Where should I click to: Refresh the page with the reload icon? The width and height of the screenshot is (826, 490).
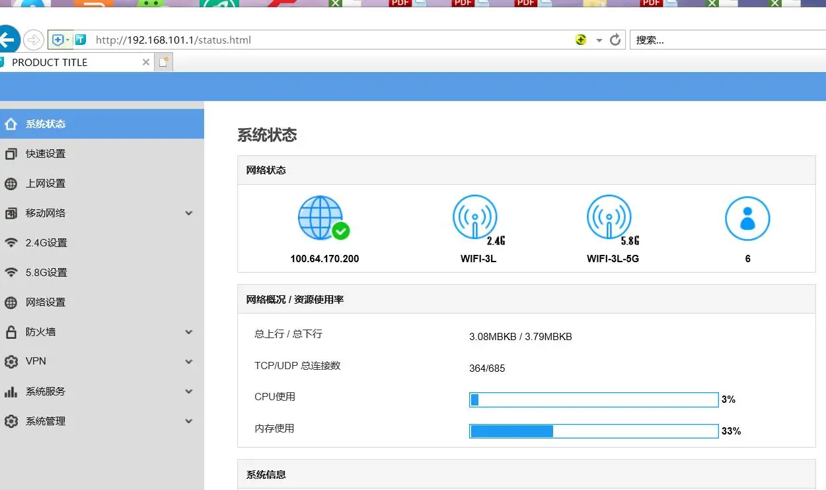click(615, 40)
